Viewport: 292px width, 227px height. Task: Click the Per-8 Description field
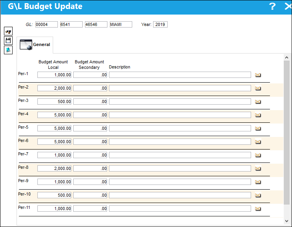(180, 168)
